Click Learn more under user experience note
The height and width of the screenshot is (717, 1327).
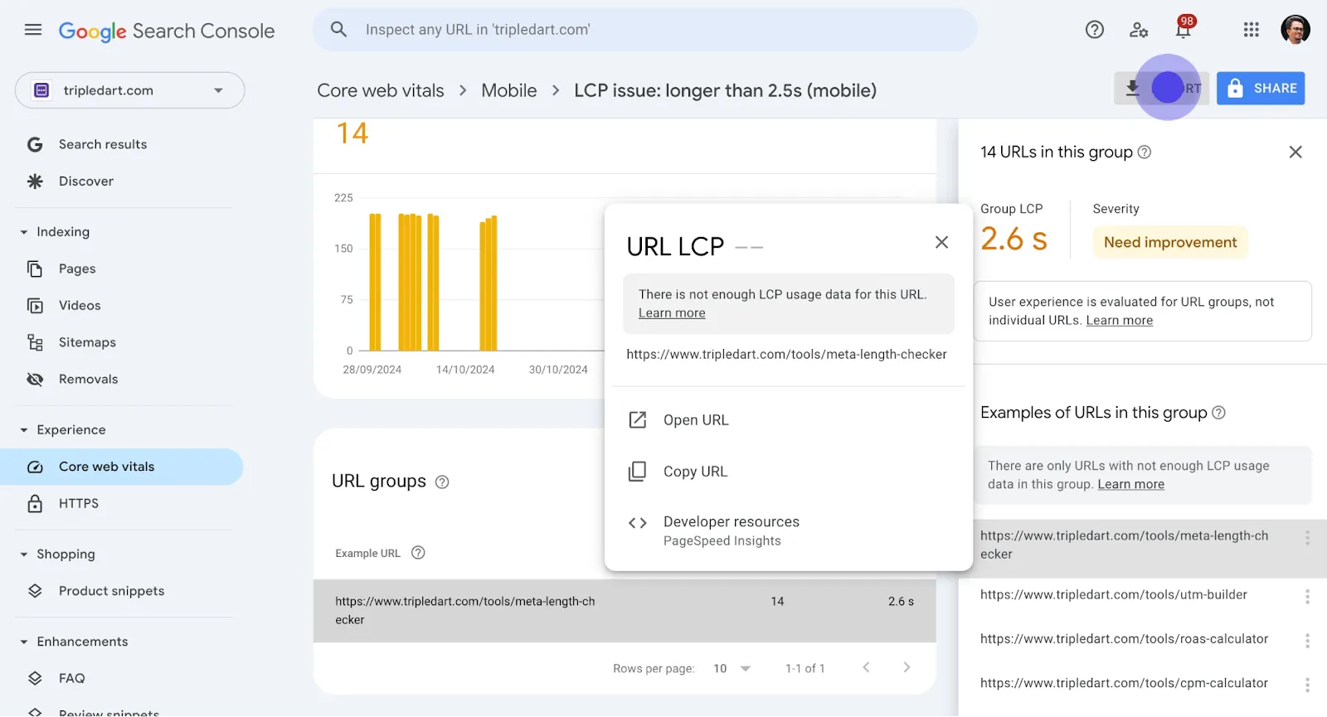[x=1120, y=321]
